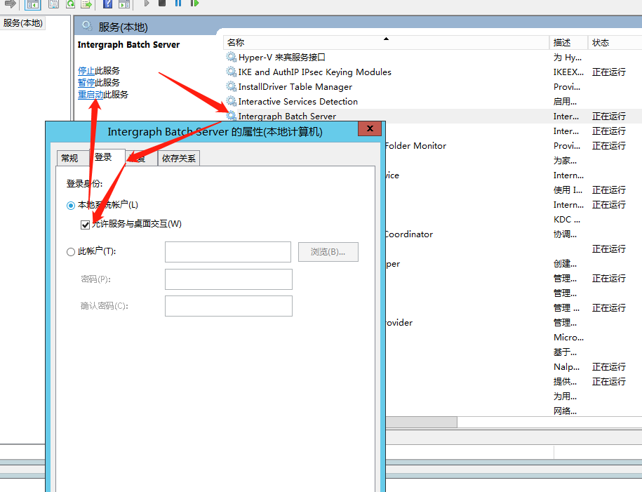Click 正在运行 status of the IKE row
This screenshot has width=642, height=492.
pyautogui.click(x=609, y=72)
